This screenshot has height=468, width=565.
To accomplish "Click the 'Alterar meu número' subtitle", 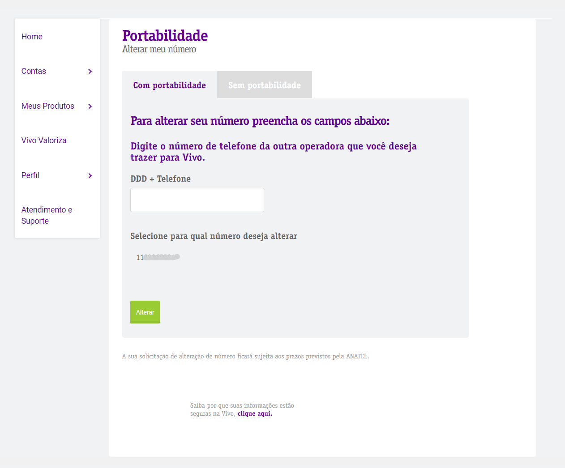I will (x=159, y=49).
